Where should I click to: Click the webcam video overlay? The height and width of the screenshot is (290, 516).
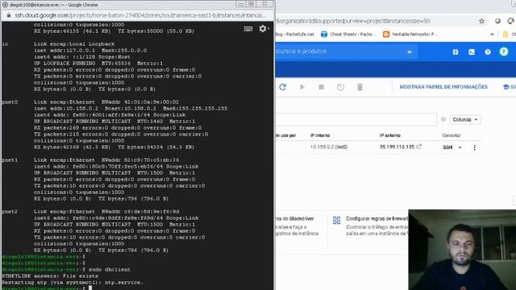pos(462,250)
